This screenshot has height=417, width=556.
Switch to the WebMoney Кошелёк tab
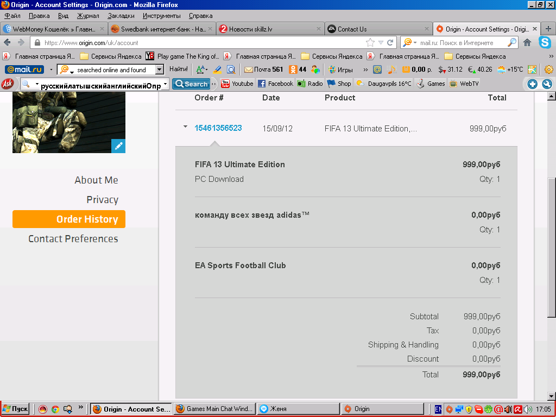pos(54,29)
